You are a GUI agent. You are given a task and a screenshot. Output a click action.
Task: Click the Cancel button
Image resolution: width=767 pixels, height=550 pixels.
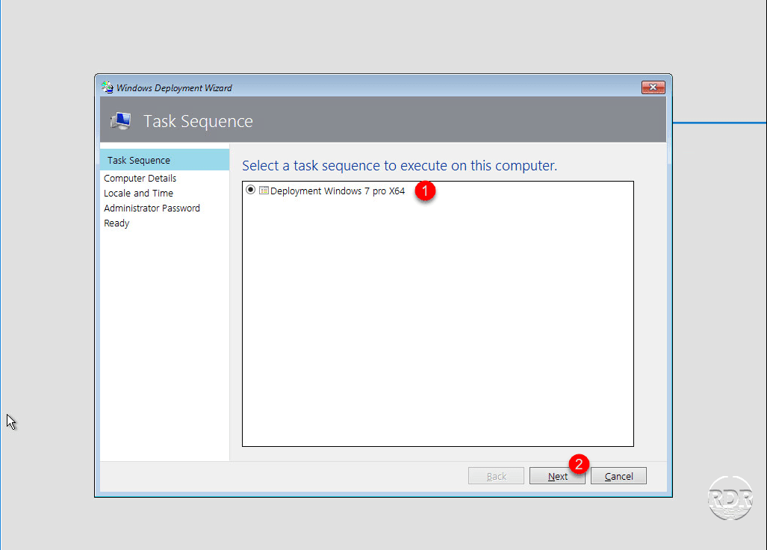coord(619,476)
